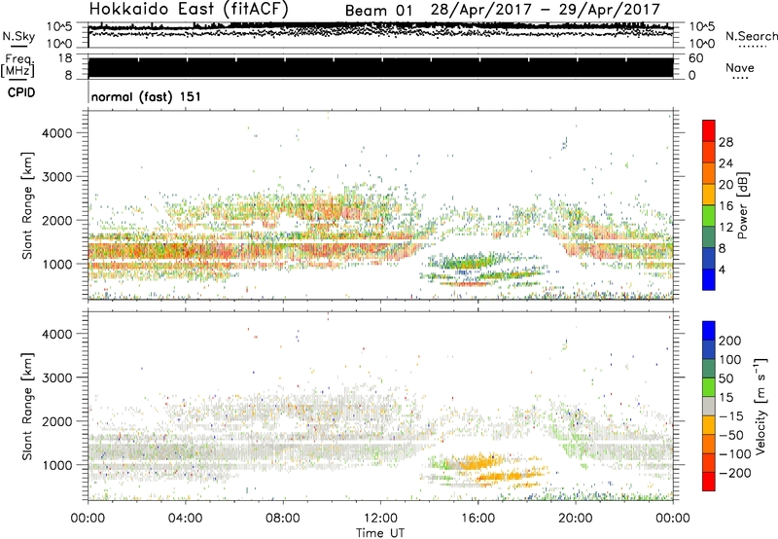Click the '04:00' time axis label

click(x=185, y=519)
